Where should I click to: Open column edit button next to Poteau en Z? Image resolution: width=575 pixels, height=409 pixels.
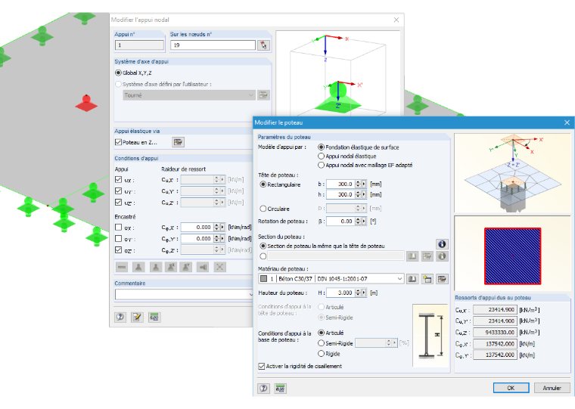(x=179, y=142)
